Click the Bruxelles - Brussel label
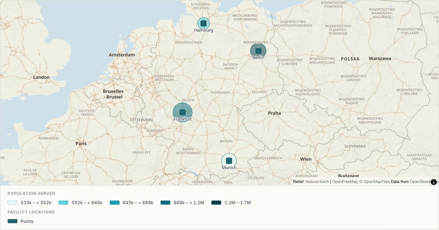Image resolution: width=439 pixels, height=230 pixels. tap(113, 94)
